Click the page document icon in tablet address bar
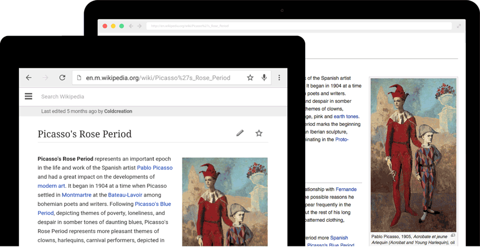 coord(79,78)
